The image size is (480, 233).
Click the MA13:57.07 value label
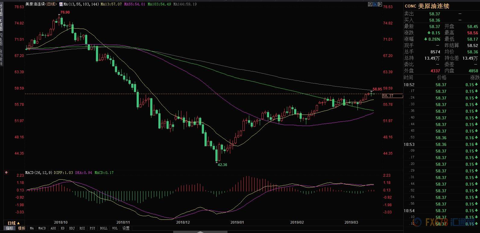[x=111, y=4]
